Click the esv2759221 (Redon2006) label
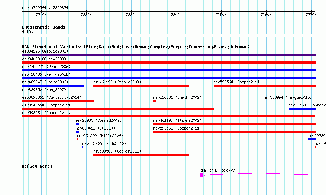Viewport: 326px width, 195px height. 46,67
